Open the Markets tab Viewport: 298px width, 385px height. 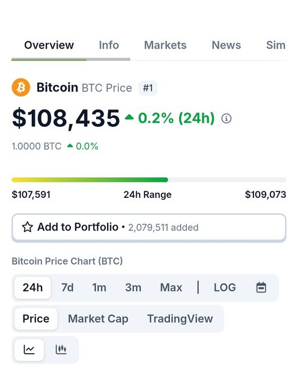point(165,45)
